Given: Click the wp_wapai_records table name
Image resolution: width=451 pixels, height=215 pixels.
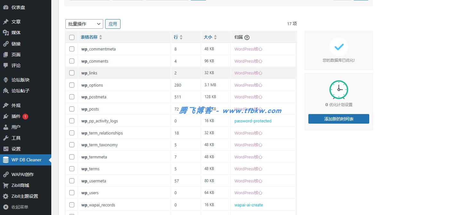Looking at the screenshot, I should point(98,205).
